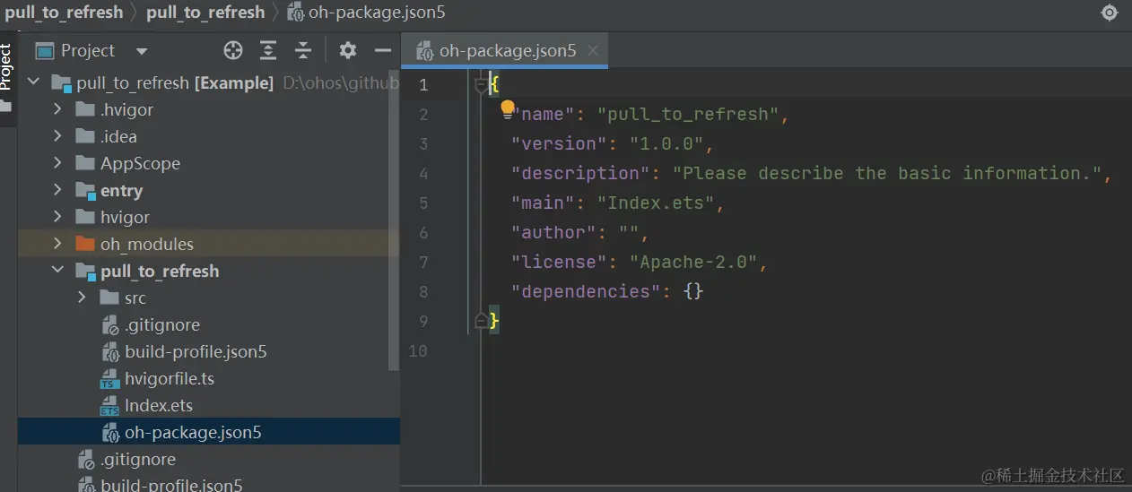The image size is (1132, 492).
Task: Select the orange oh_modules folder icon
Action: click(x=85, y=244)
